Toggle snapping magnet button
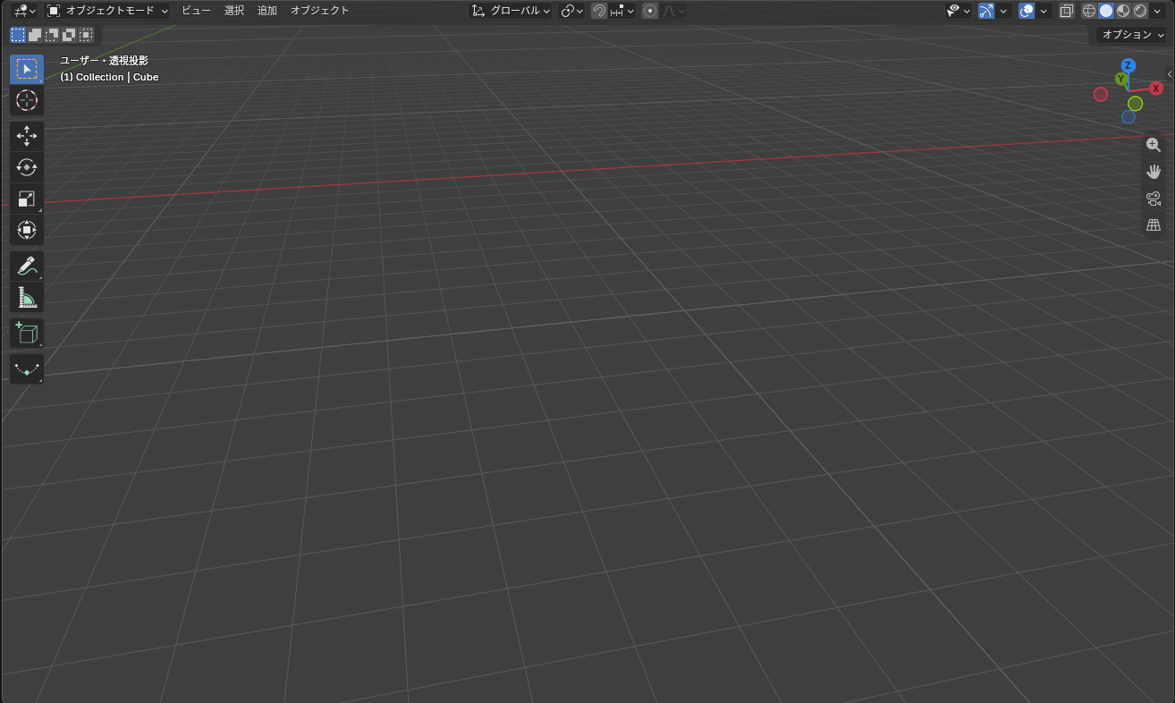Image resolution: width=1175 pixels, height=703 pixels. 599,11
